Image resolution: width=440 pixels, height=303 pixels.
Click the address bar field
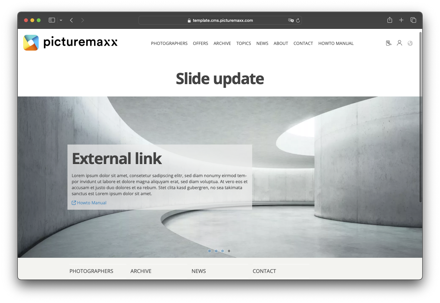click(220, 20)
